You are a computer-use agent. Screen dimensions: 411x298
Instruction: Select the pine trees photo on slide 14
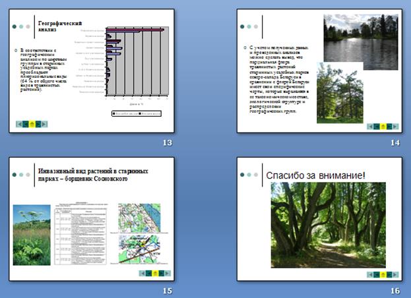click(340, 92)
